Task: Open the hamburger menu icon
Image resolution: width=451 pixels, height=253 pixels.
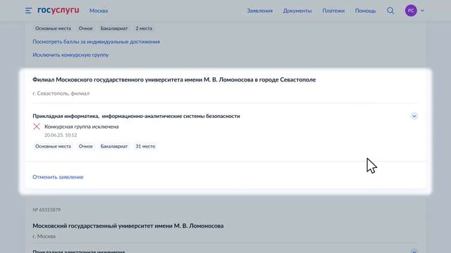Action: (28, 11)
